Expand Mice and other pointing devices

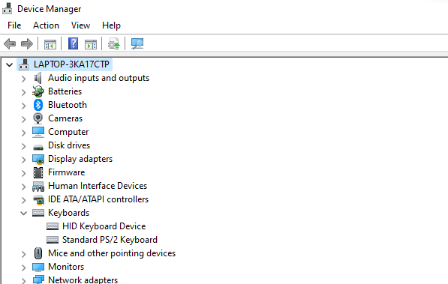click(x=24, y=254)
